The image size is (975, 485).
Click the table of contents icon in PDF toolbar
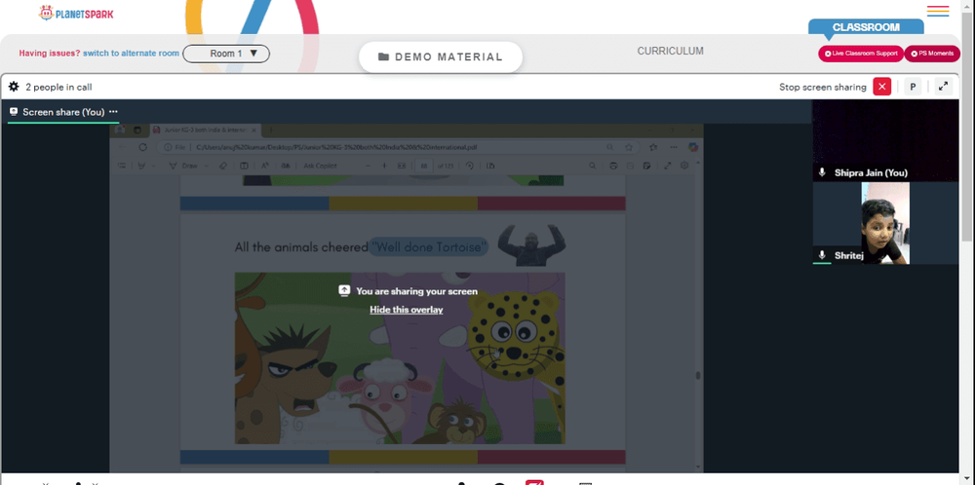tap(121, 166)
